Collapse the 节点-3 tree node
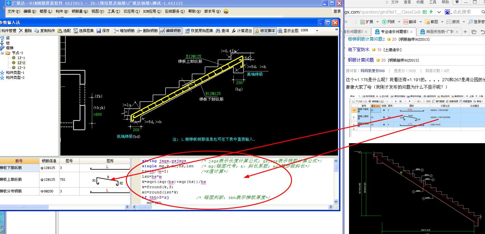485x234 pixels. (3, 53)
